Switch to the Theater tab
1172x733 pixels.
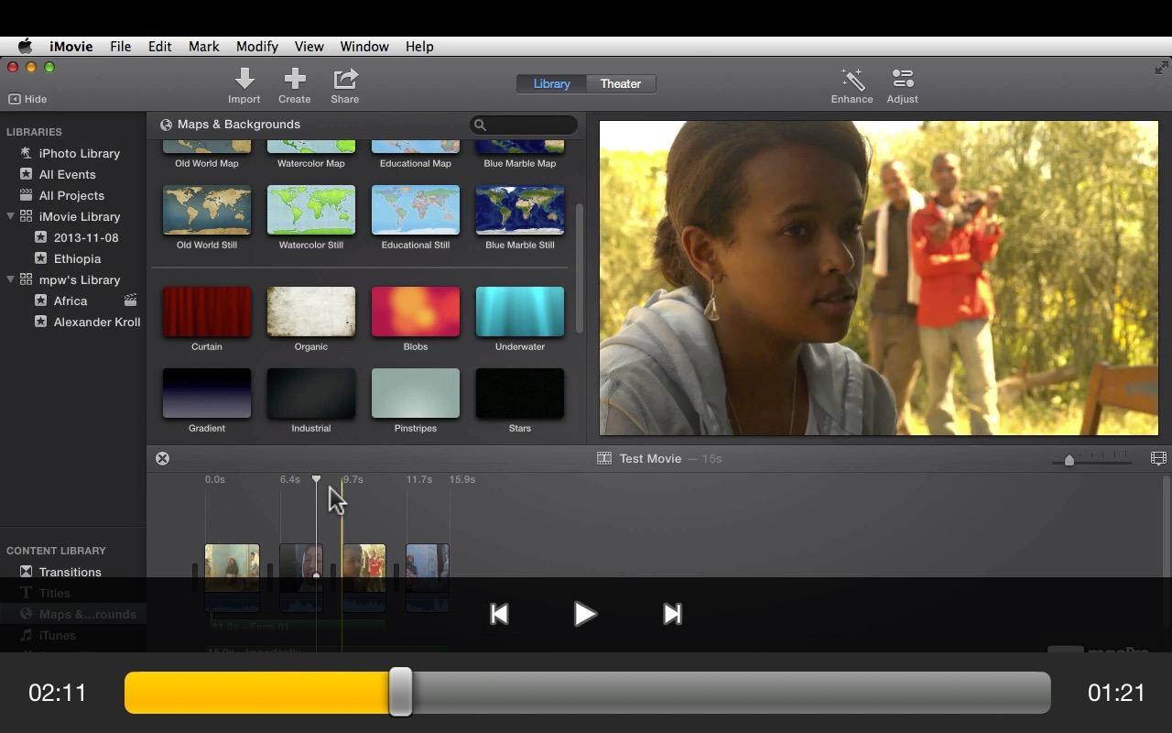[x=621, y=83]
